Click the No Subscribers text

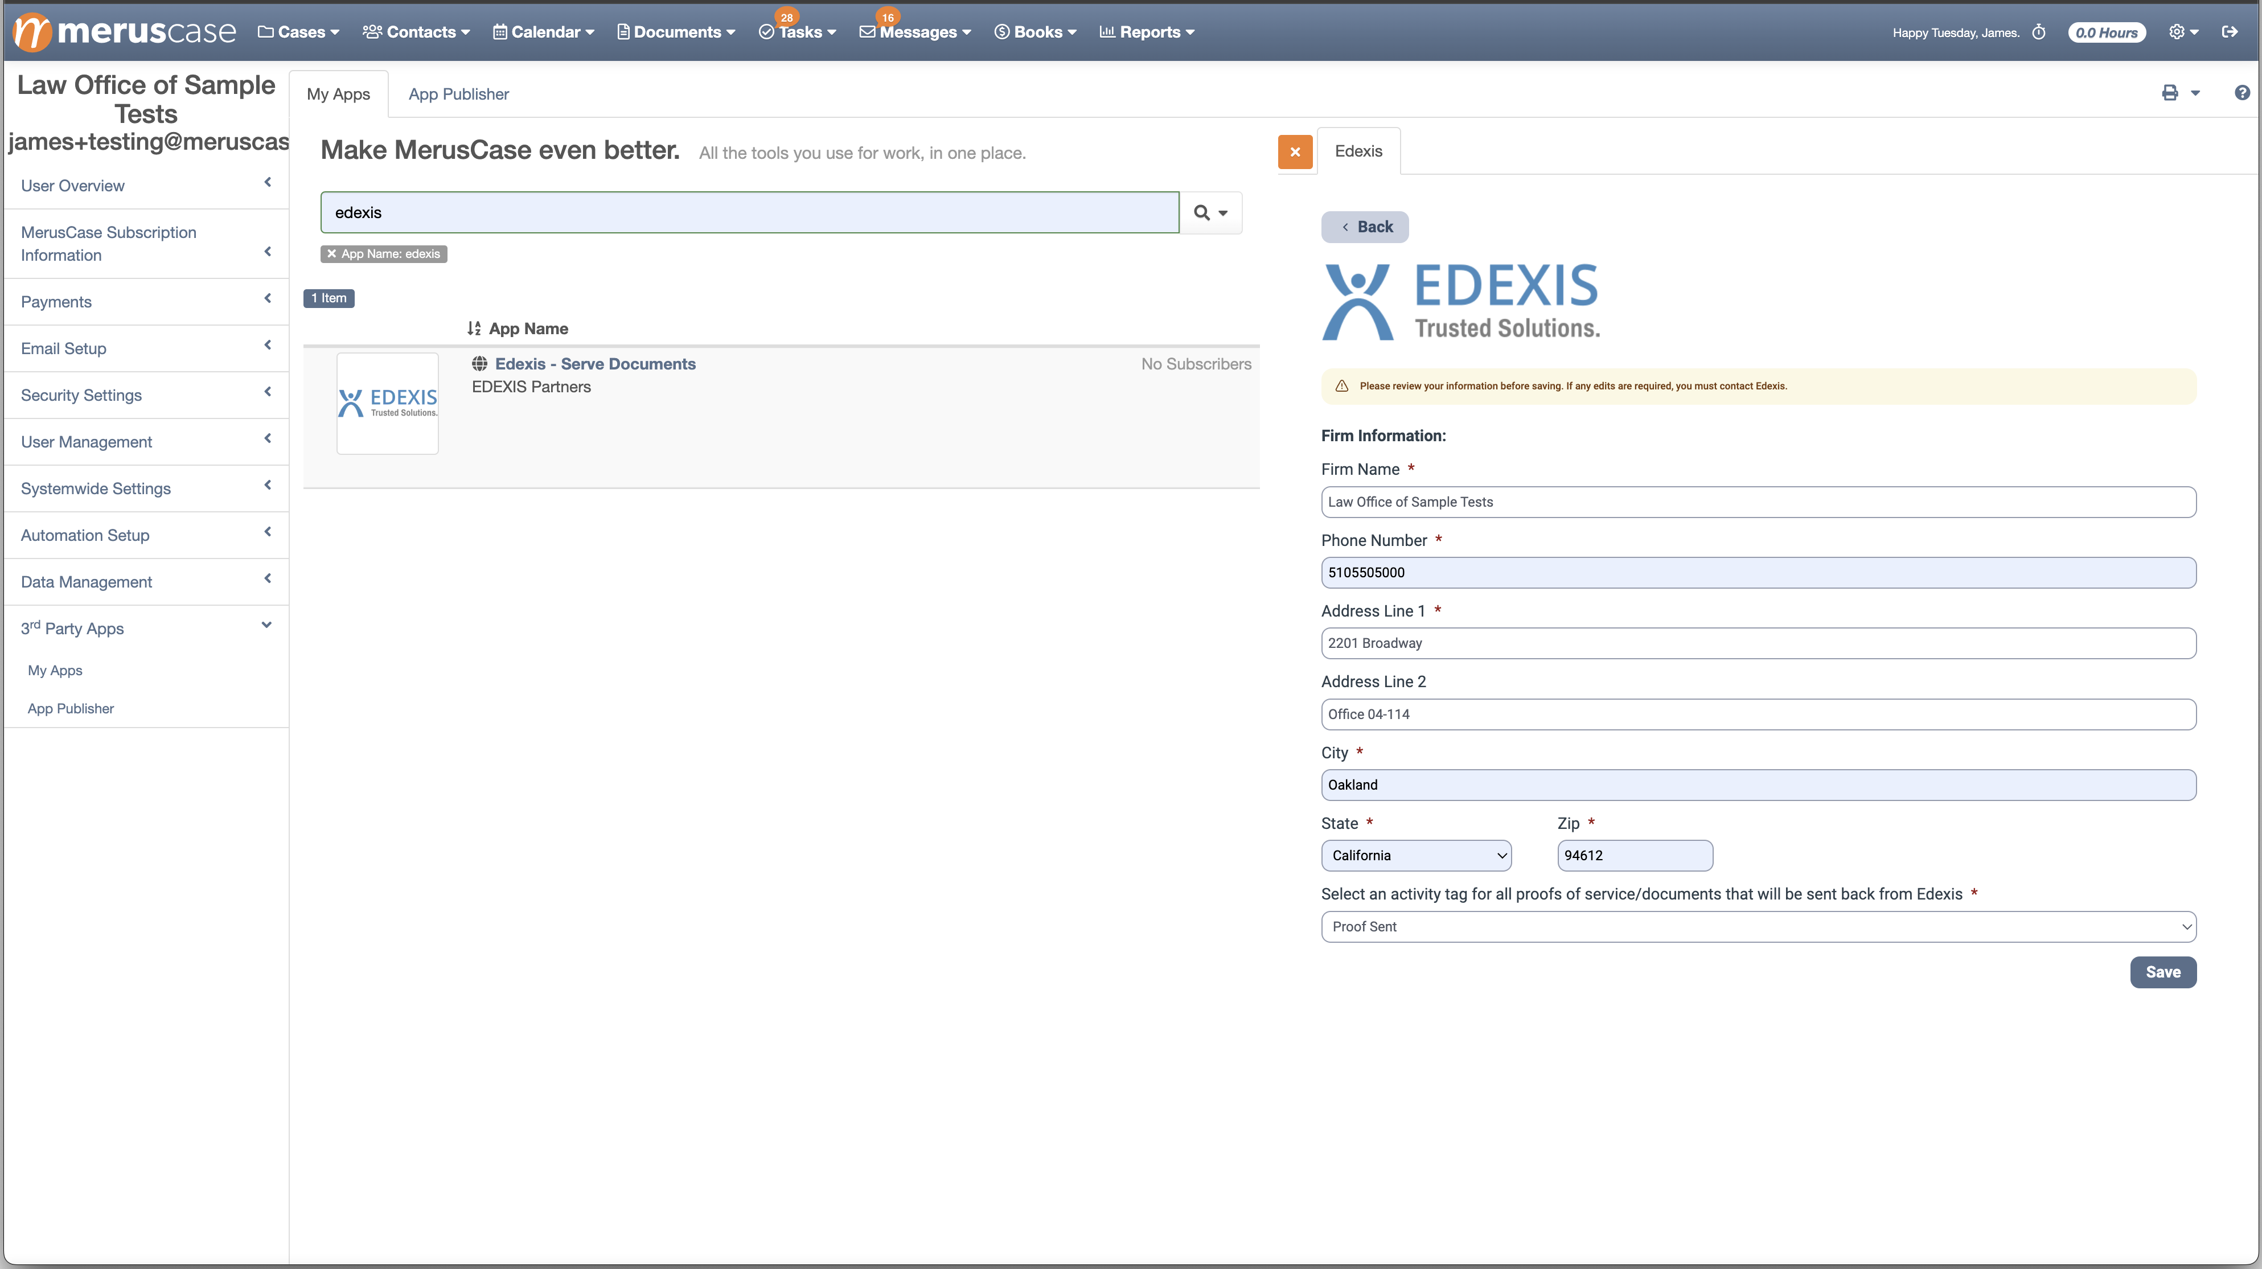(x=1196, y=364)
